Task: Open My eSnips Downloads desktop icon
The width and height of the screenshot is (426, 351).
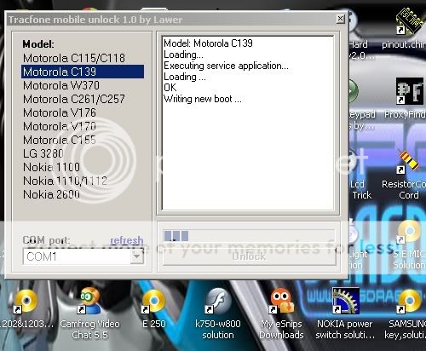Action: point(281,314)
